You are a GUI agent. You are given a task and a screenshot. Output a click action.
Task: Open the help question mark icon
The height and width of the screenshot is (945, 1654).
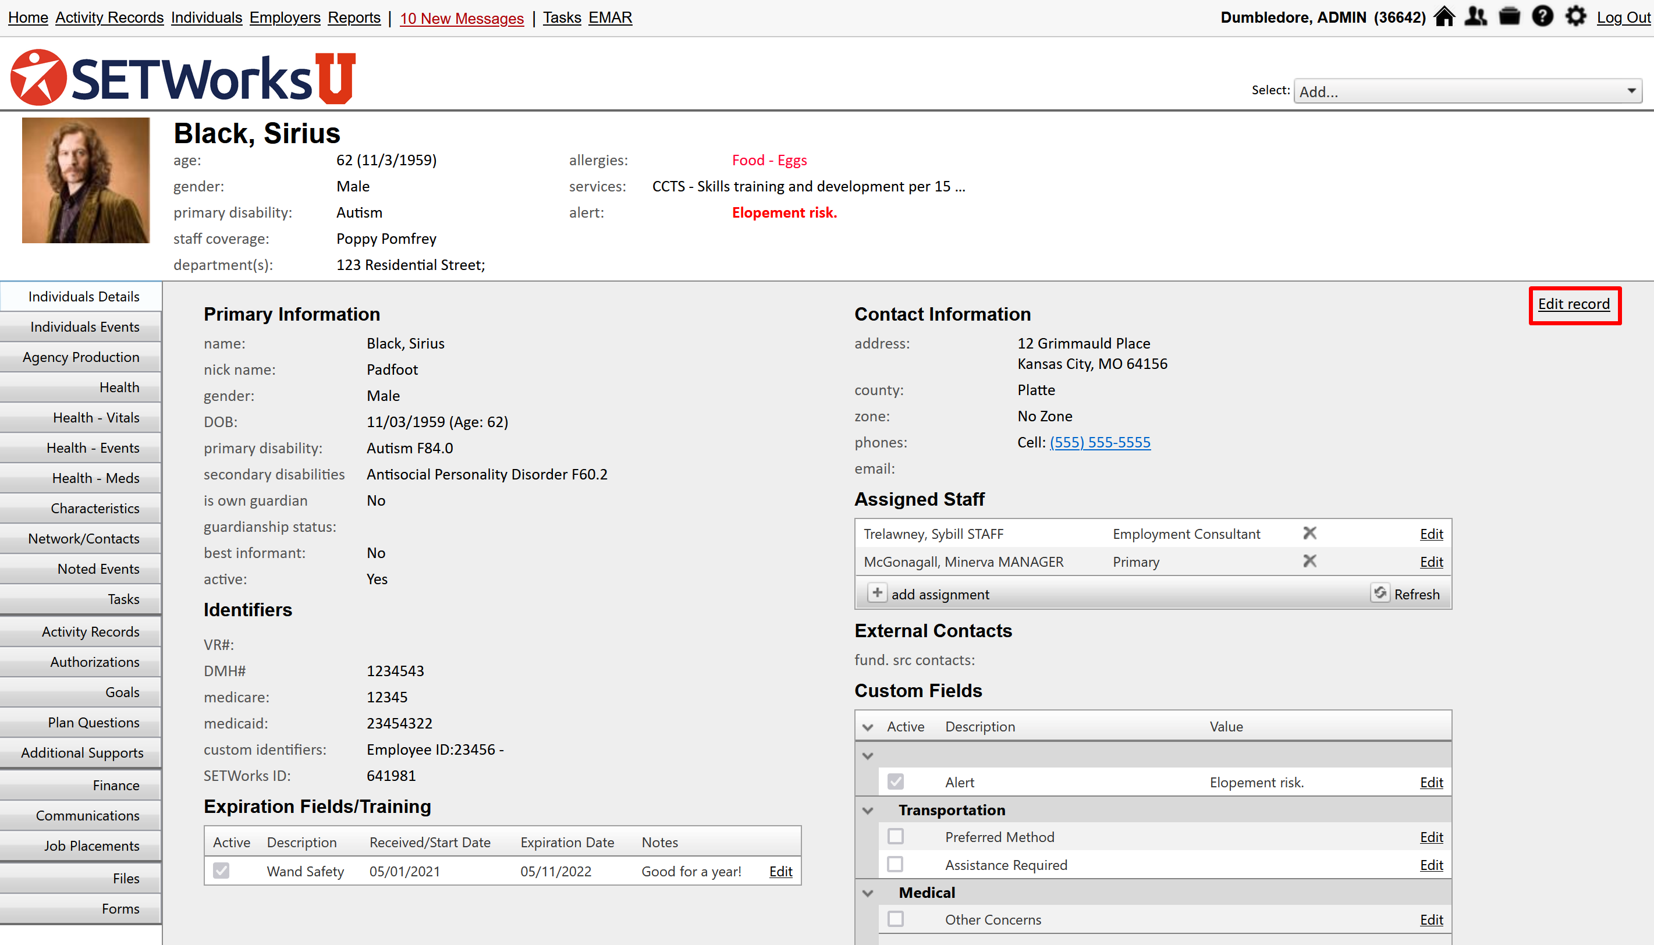coord(1542,17)
